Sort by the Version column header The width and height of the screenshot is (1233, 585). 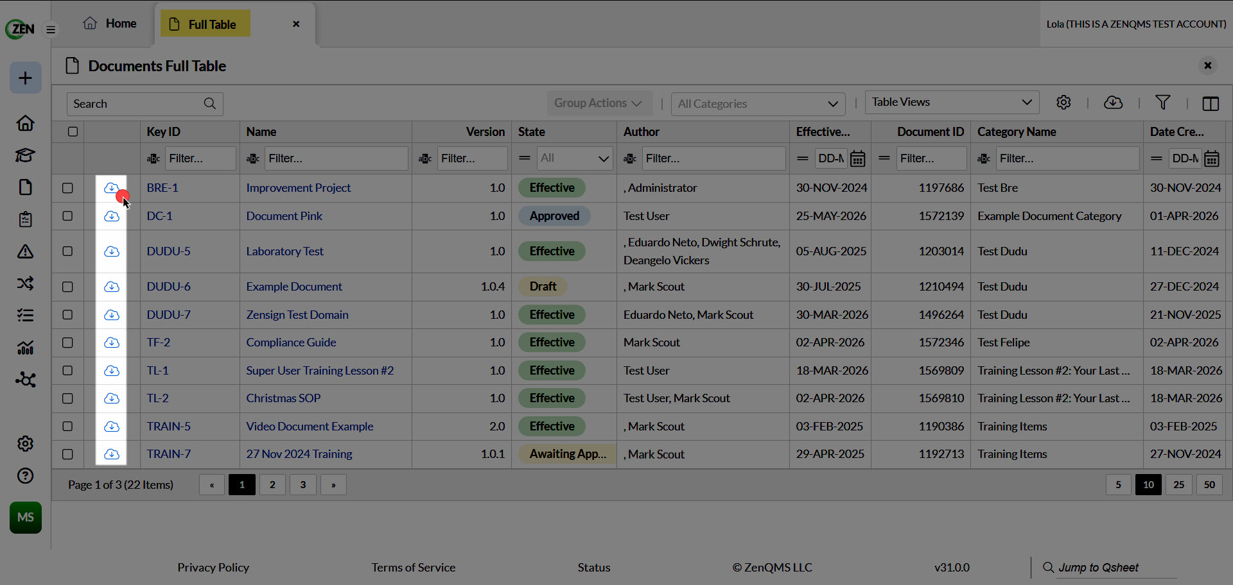tap(485, 131)
